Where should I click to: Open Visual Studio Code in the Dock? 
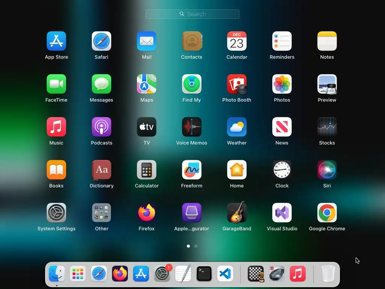(x=225, y=274)
